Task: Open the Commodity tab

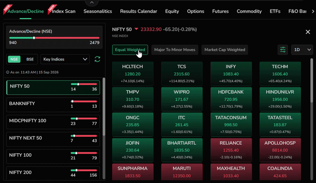Action: click(x=249, y=11)
